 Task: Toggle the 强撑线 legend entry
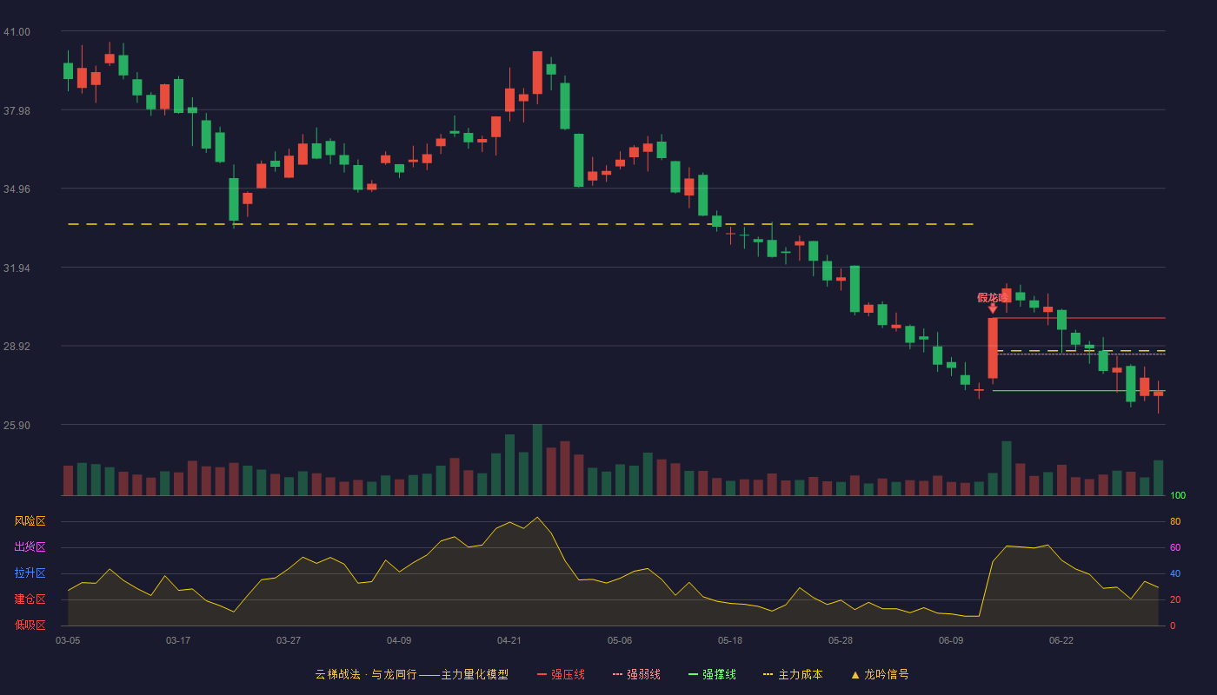tap(712, 674)
